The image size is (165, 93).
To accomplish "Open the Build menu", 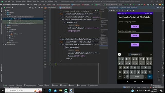I will point(34,2).
